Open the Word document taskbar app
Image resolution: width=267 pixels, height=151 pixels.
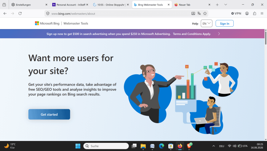152,146
